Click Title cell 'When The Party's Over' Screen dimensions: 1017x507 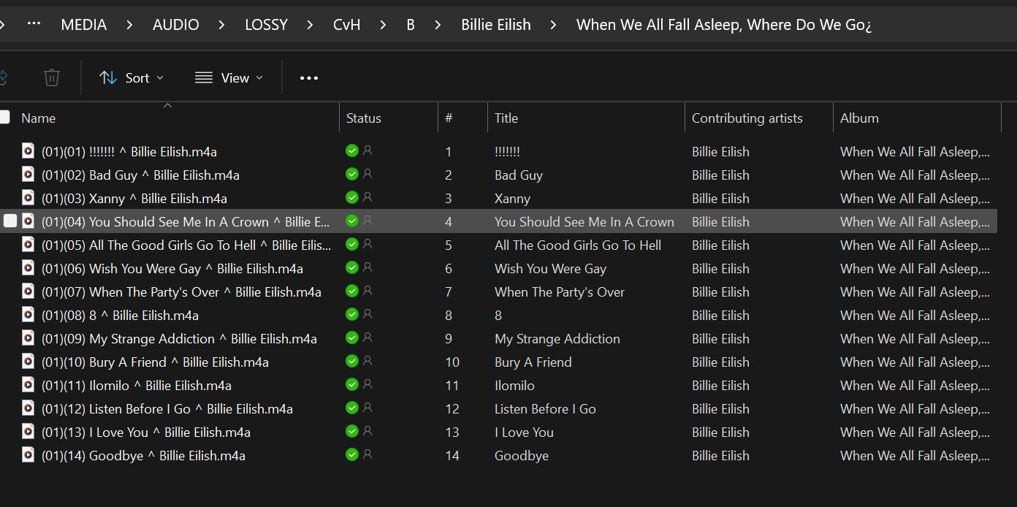pos(560,292)
